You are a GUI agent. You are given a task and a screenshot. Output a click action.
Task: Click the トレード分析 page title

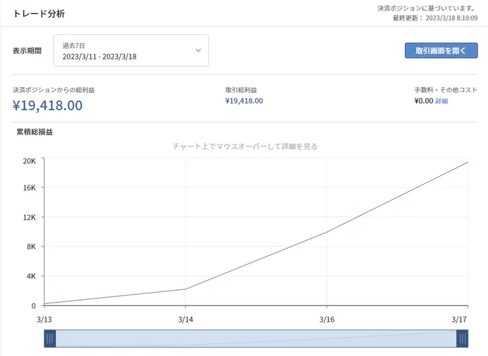(x=39, y=14)
